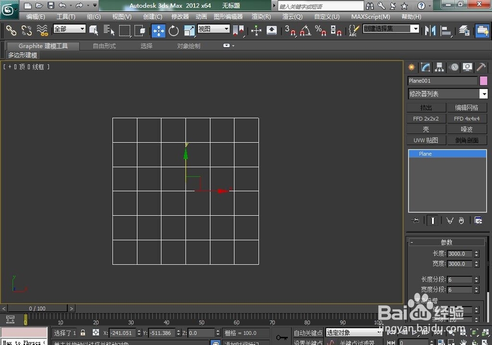The height and width of the screenshot is (345, 492).
Task: Open the selection filter dropdown 全部
Action: 69,29
